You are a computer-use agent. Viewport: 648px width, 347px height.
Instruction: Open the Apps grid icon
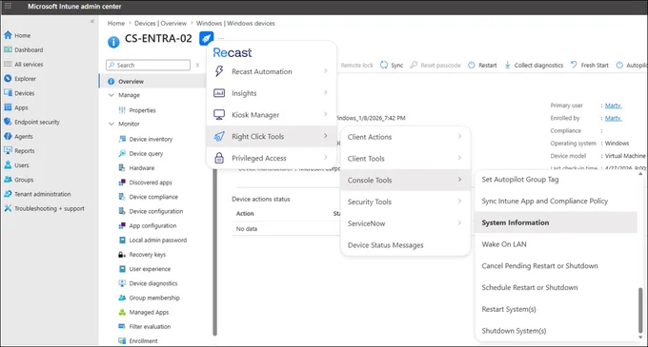click(8, 107)
